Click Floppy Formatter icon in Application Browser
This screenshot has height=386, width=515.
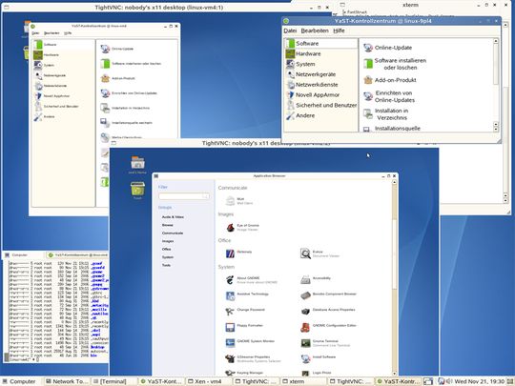click(230, 327)
